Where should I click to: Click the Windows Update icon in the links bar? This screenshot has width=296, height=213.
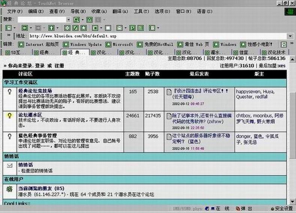66,44
